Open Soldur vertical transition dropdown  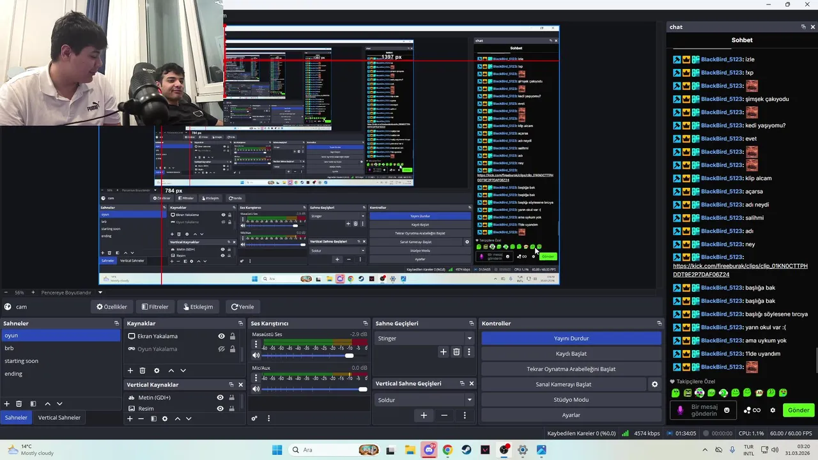pos(424,400)
